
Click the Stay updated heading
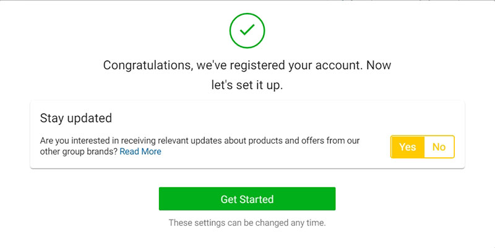click(x=75, y=118)
